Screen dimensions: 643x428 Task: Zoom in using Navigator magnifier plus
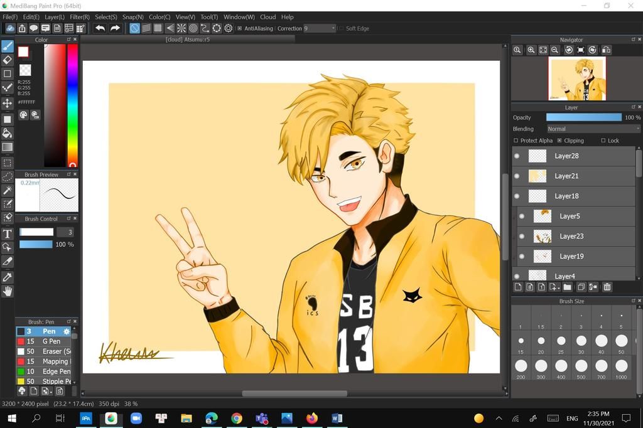pyautogui.click(x=531, y=50)
